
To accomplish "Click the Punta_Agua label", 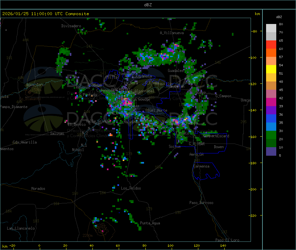I will point(150,223).
